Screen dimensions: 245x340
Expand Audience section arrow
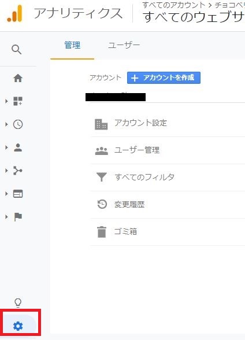tap(6, 147)
